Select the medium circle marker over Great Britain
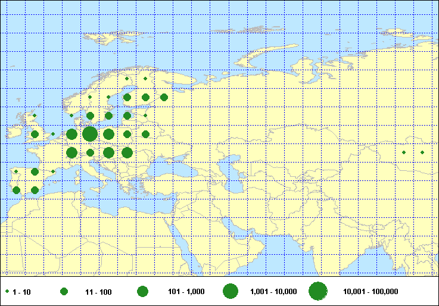The height and width of the screenshot is (306, 439). 35,134
